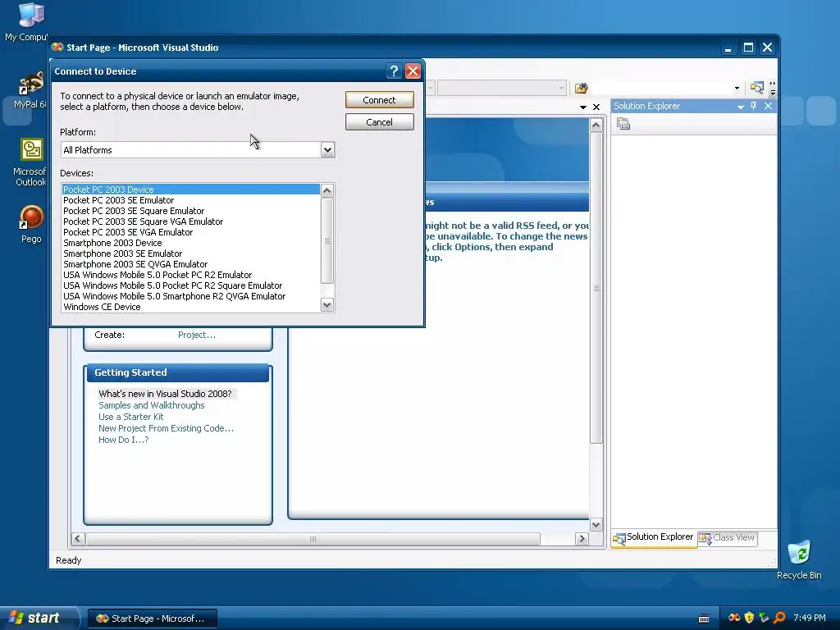Pick USA Windows Mobile 5.0 Pocket PC R2 Square Emulator
The image size is (840, 630).
click(191, 285)
